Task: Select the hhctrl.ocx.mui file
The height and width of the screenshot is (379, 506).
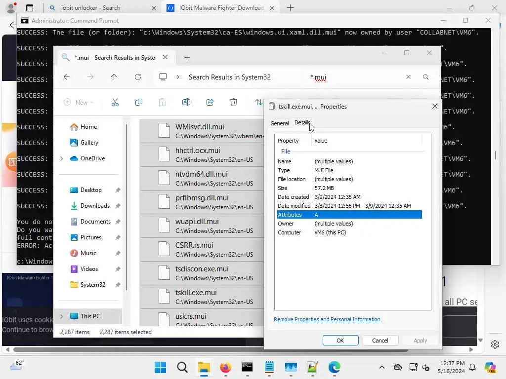Action: click(x=202, y=154)
